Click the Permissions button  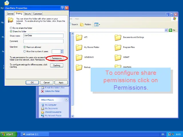(57, 58)
